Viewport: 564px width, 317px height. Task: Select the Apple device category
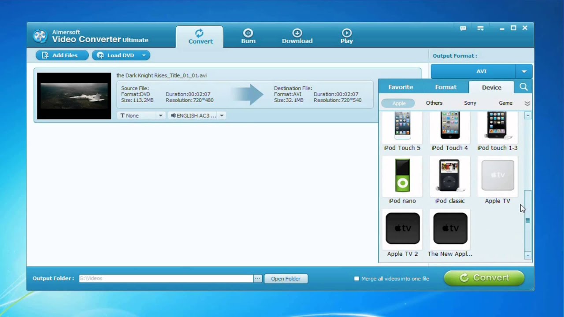pos(399,103)
